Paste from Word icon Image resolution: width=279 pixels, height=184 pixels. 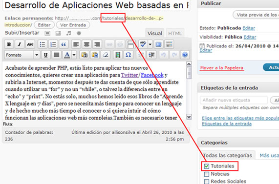(x=95, y=55)
